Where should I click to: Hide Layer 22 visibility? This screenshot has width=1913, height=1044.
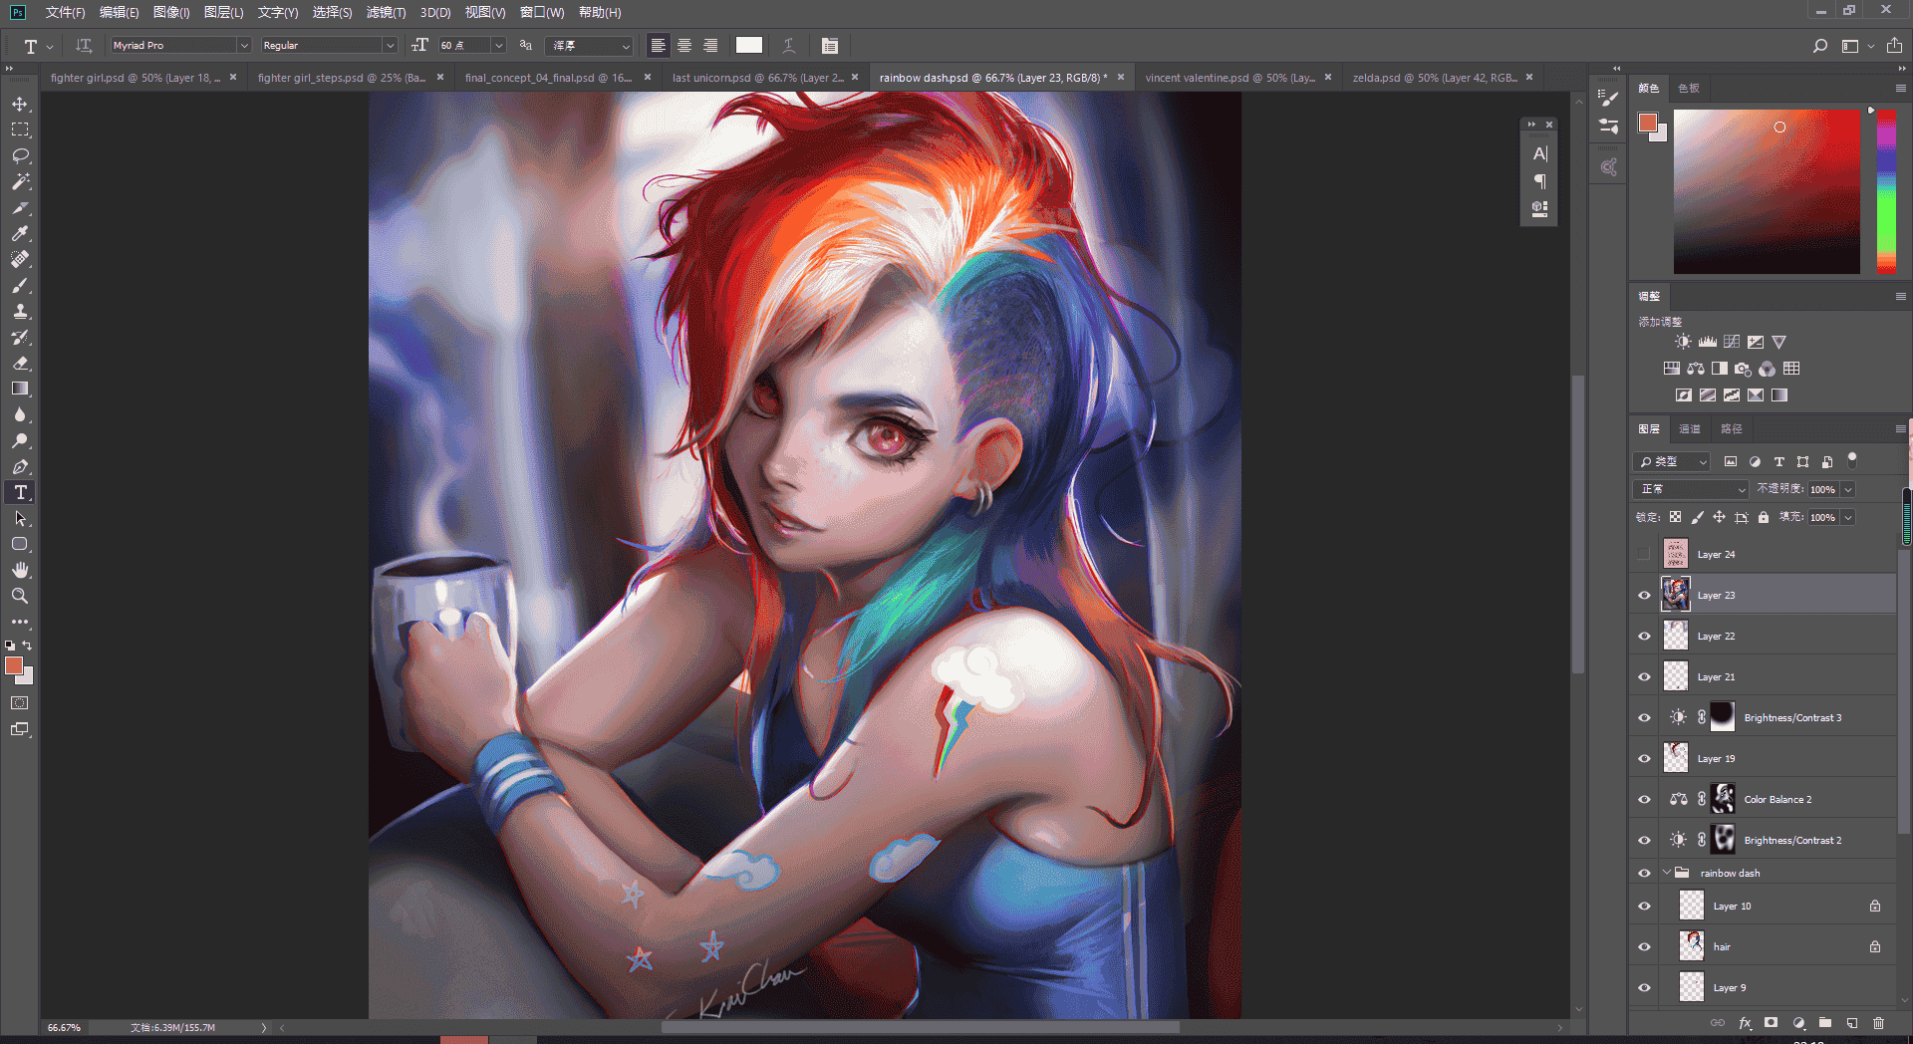click(1644, 636)
